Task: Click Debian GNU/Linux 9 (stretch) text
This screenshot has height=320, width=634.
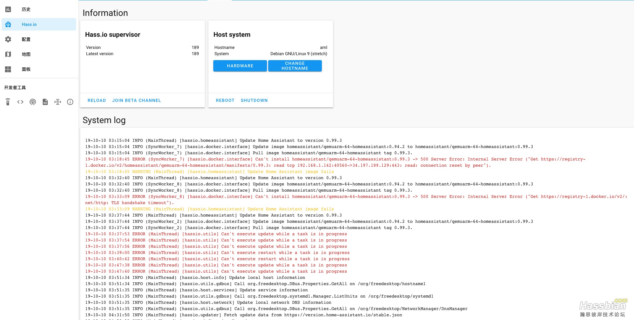Action: (x=299, y=54)
